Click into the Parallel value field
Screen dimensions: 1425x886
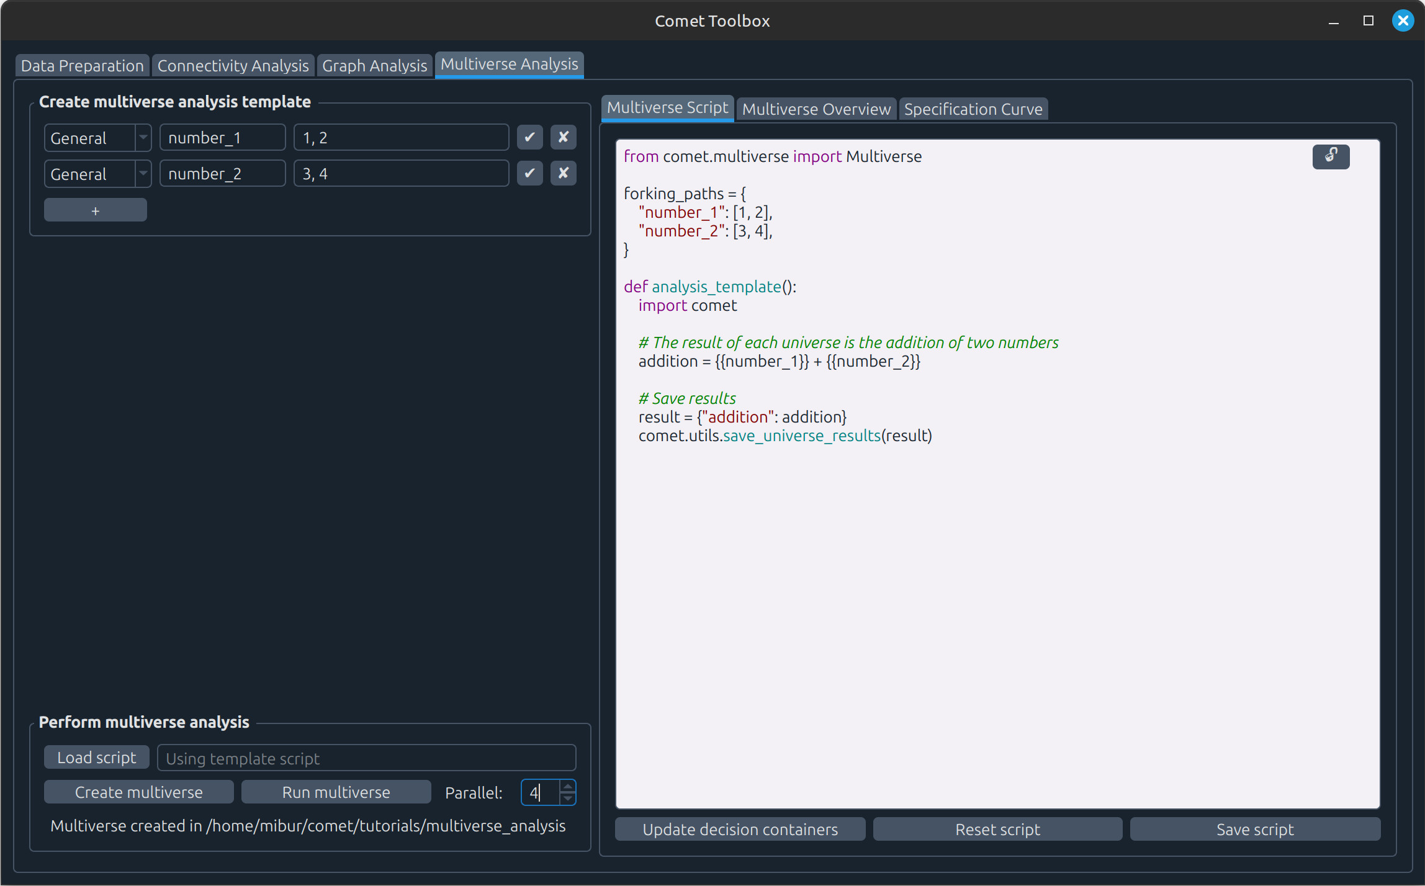540,792
